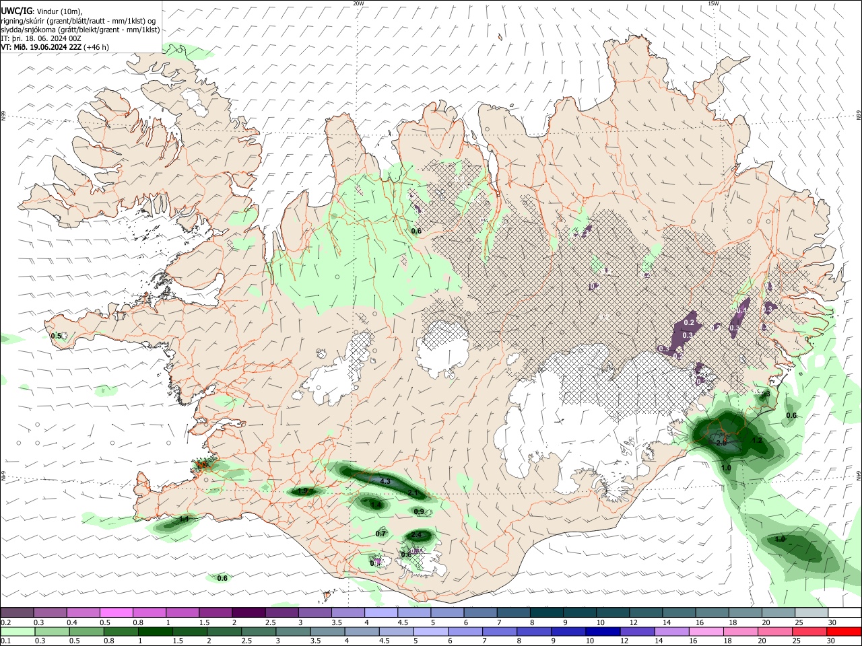Click the "2.4" rainfall value in the south
Viewport: 862px width, 646px height.
click(416, 536)
